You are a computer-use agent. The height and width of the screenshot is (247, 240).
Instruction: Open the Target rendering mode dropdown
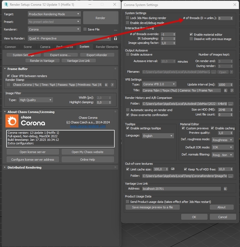(54, 14)
